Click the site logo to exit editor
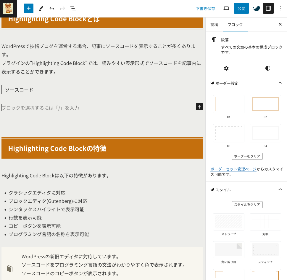Image resolution: width=287 pixels, height=280 pixels. click(8, 8)
